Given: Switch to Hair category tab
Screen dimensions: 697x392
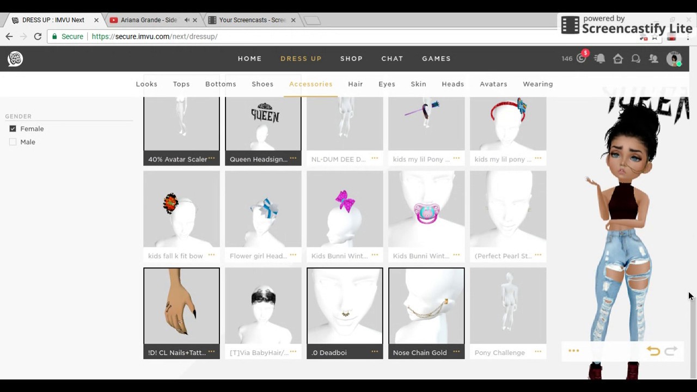Looking at the screenshot, I should (x=356, y=84).
